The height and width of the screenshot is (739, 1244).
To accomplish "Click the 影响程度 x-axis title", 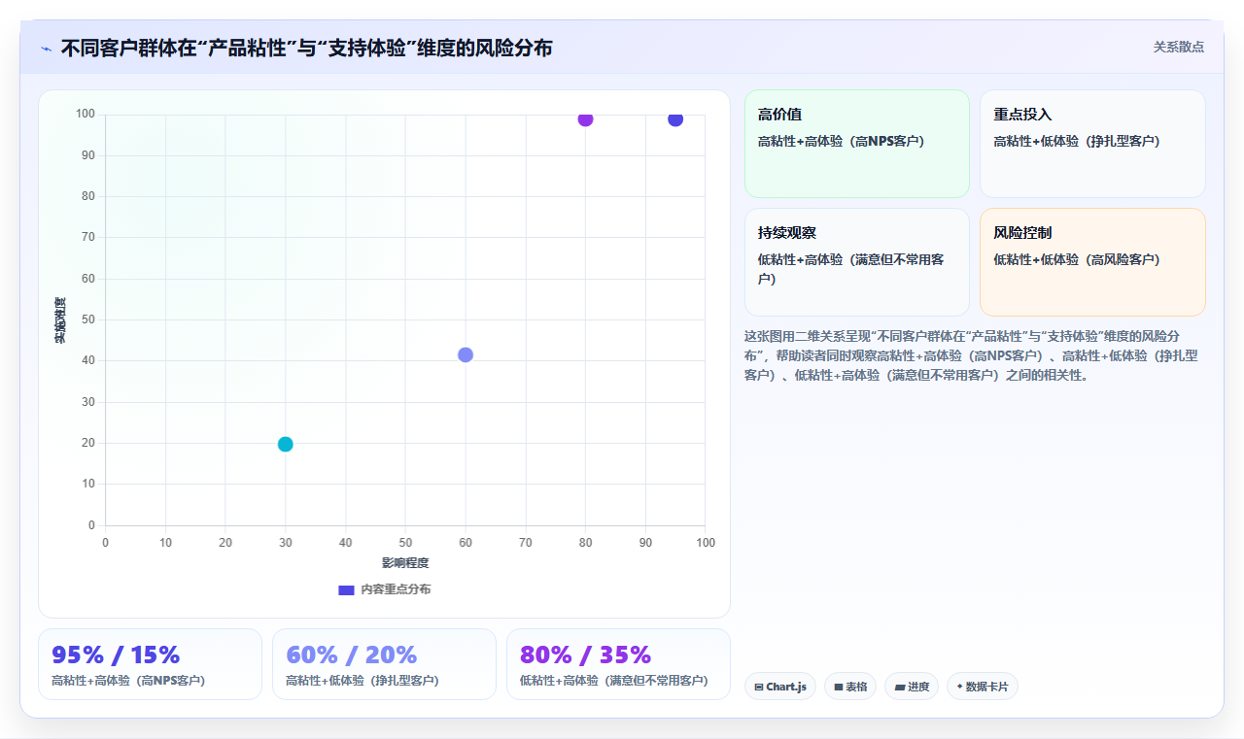I will 405,563.
